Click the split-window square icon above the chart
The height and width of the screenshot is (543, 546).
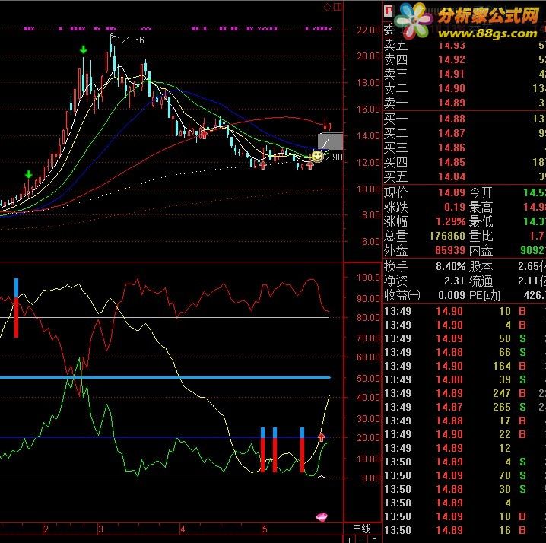pos(338,7)
